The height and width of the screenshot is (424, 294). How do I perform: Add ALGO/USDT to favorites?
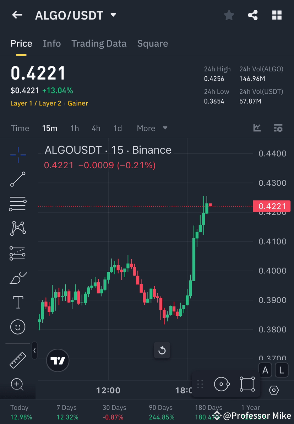pyautogui.click(x=229, y=15)
